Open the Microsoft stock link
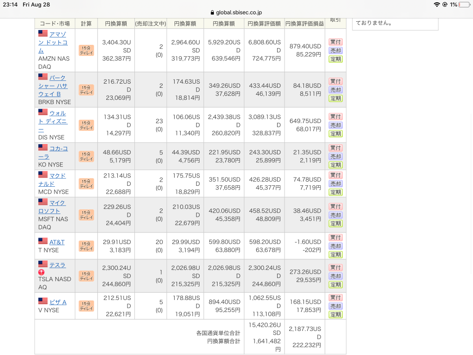Viewport: 473px width, 355px height. point(52,207)
